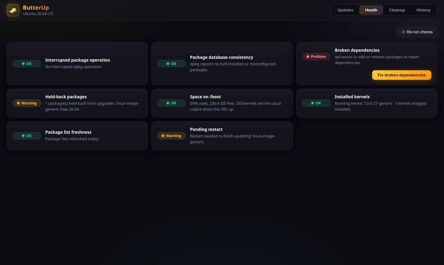Select the Space on /boot heading
This screenshot has width=444, height=265.
205,97
